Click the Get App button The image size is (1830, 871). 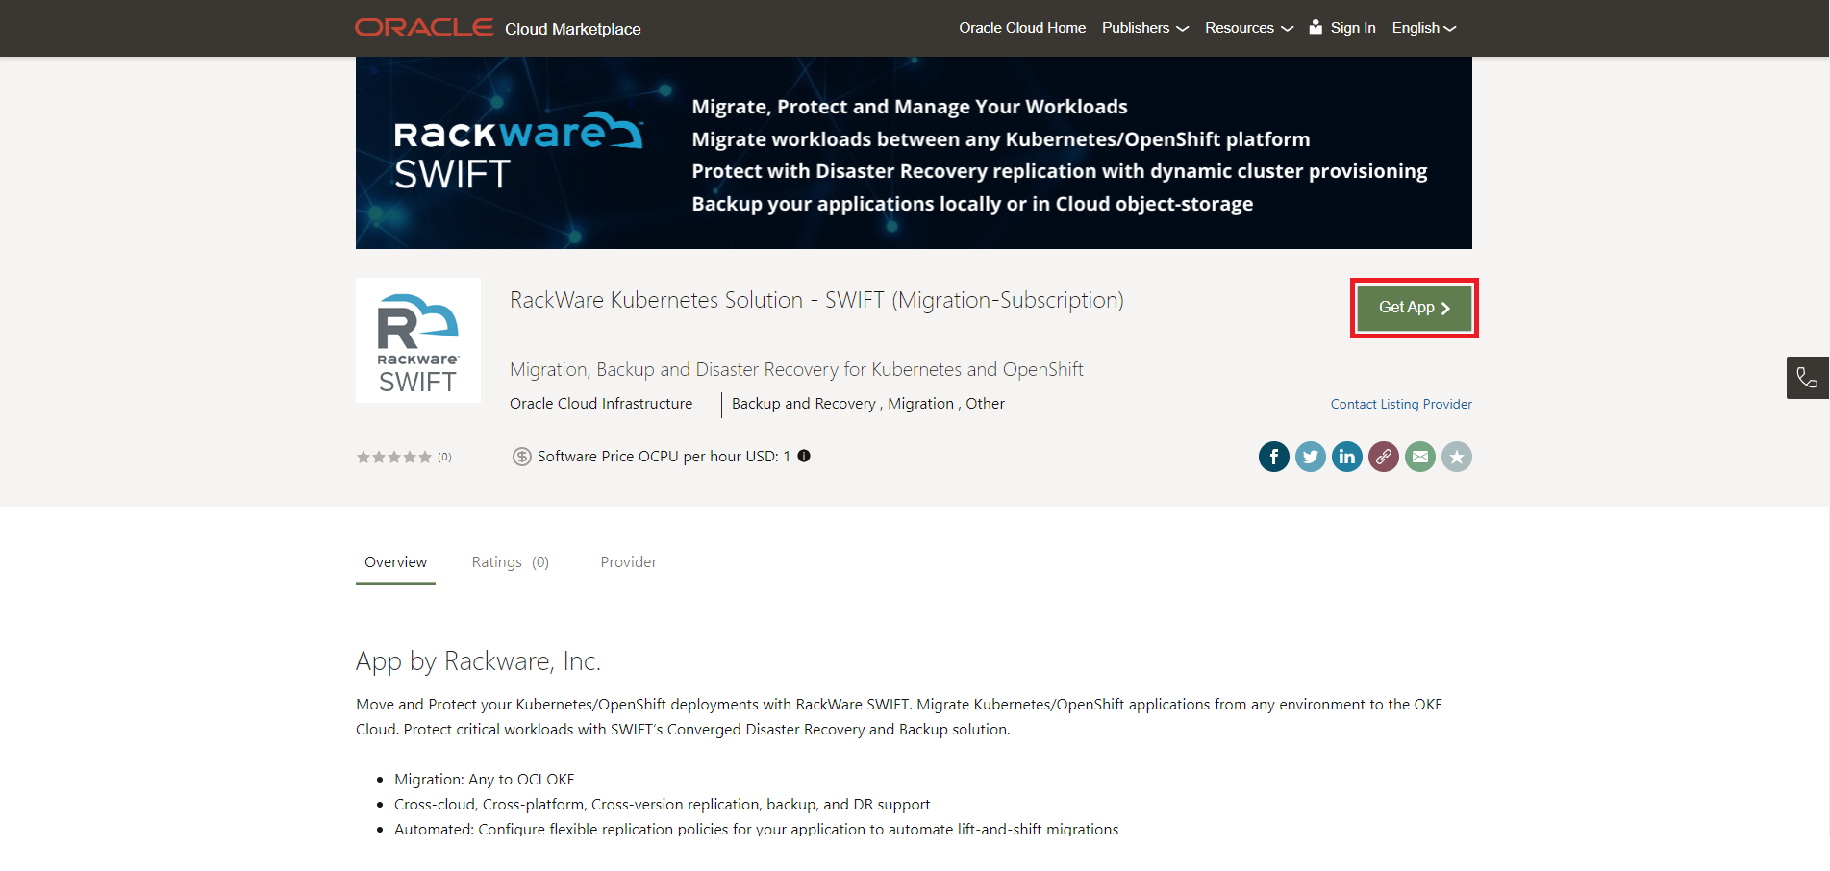tap(1415, 308)
